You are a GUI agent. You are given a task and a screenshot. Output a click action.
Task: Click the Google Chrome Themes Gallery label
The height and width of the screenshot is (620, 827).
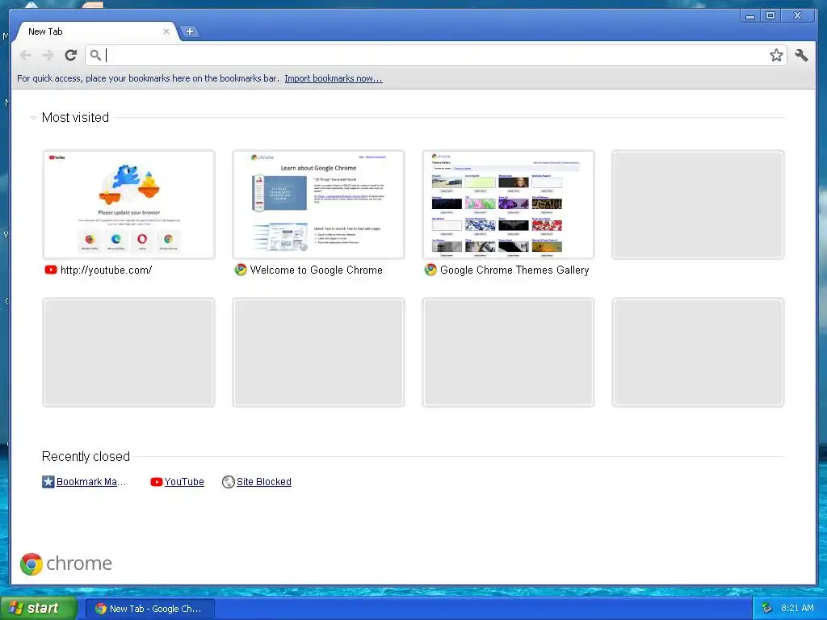[514, 270]
